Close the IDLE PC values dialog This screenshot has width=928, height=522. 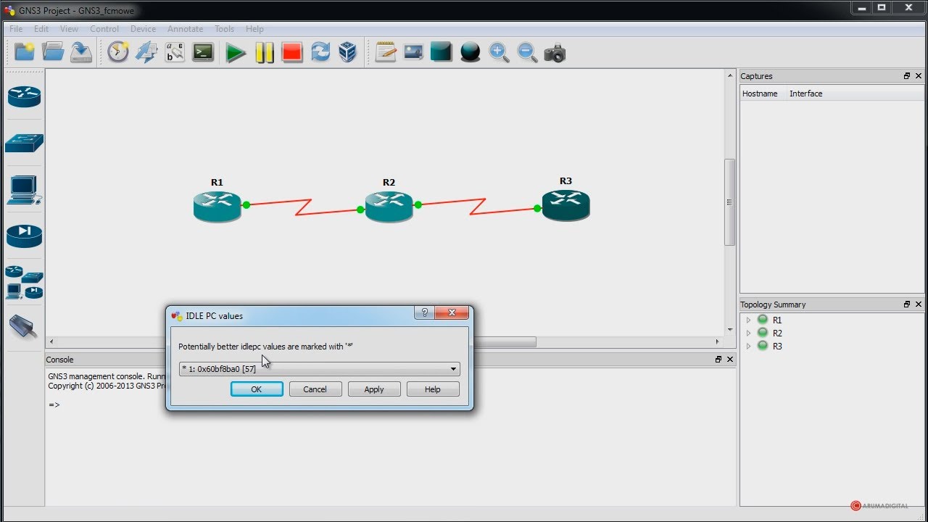coord(452,312)
